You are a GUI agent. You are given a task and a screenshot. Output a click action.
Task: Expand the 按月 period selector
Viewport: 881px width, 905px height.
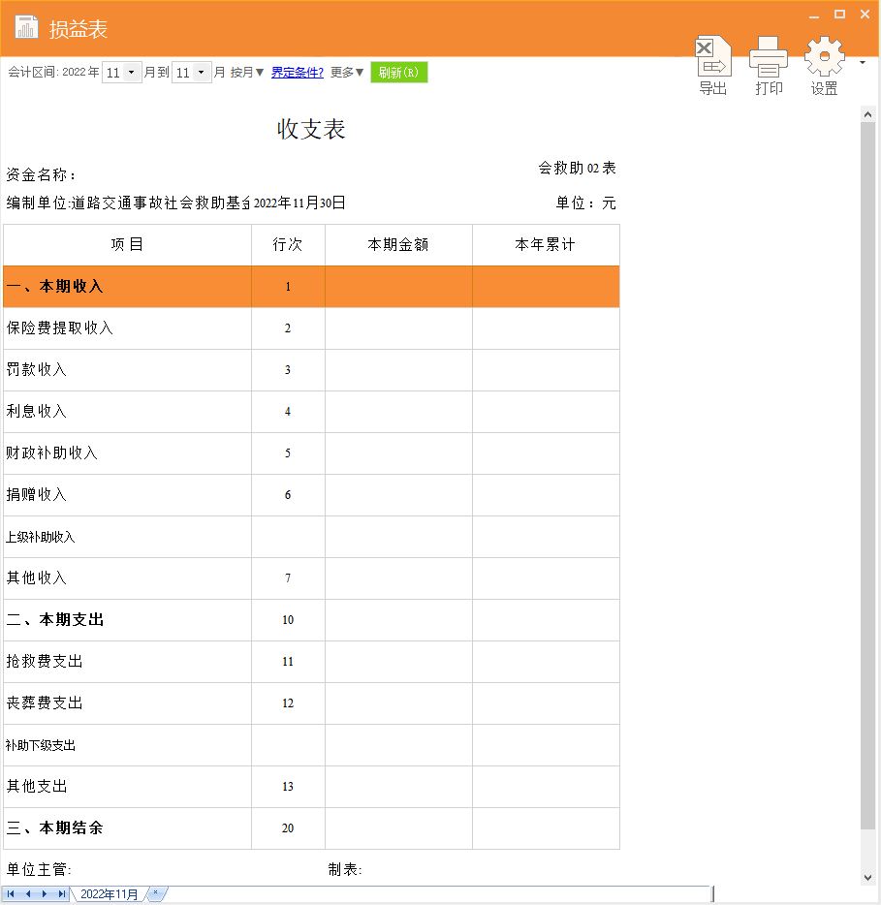(247, 73)
